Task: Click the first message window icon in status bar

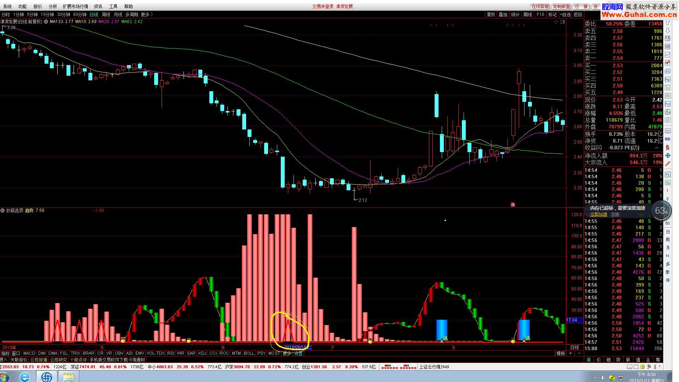Action: [x=629, y=367]
